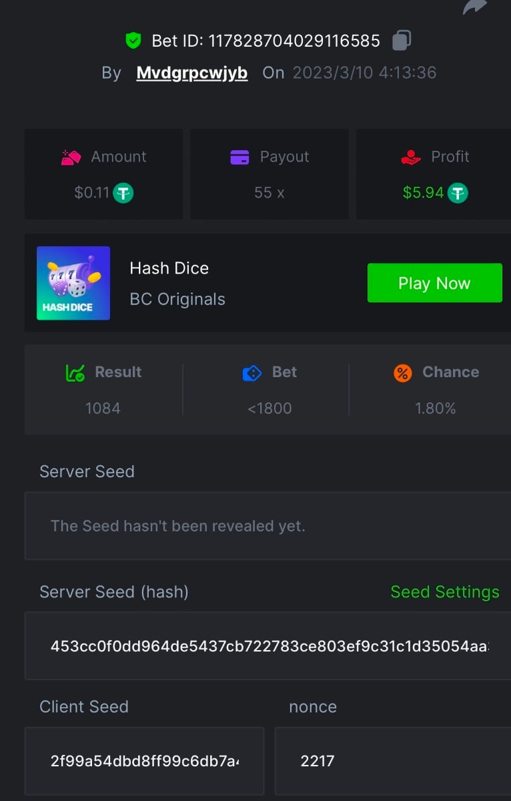The width and height of the screenshot is (511, 801).
Task: Click the pink Amount icon
Action: [x=71, y=157]
